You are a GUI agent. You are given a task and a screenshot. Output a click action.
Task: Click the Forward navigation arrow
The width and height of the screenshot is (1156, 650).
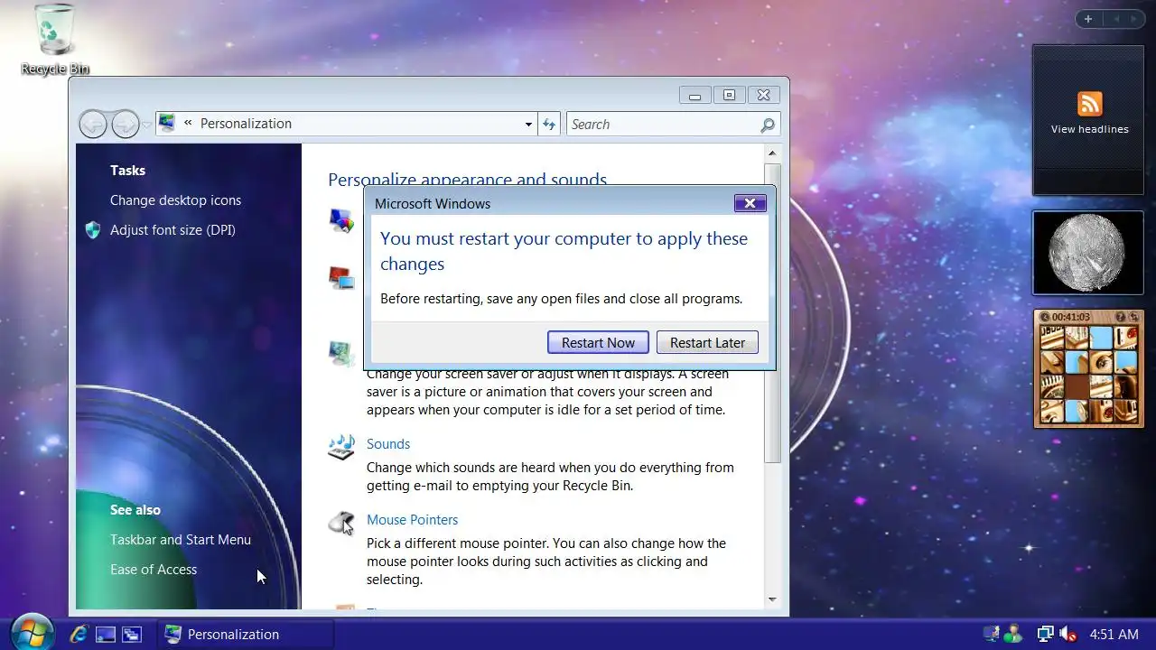click(126, 124)
